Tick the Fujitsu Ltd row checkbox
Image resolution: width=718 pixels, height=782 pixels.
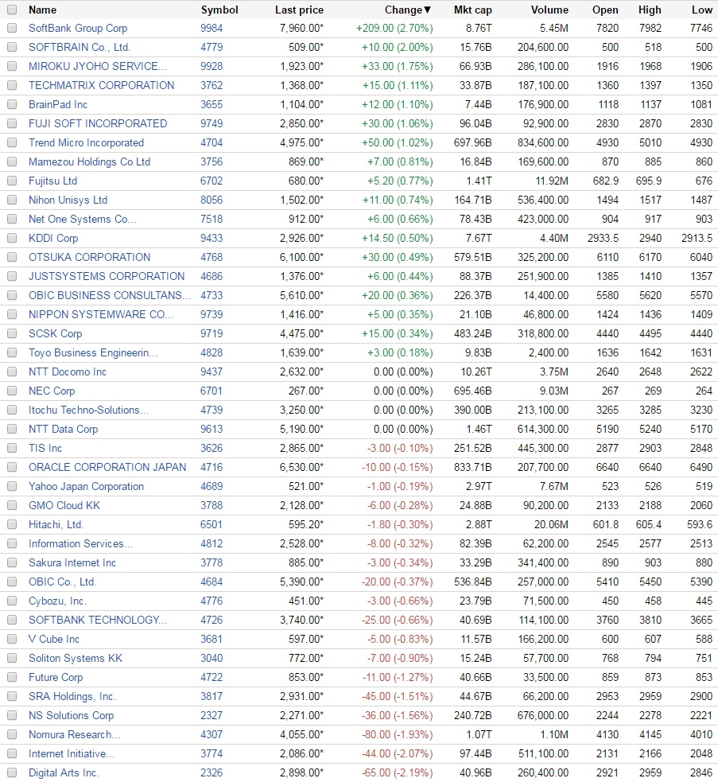tap(12, 181)
